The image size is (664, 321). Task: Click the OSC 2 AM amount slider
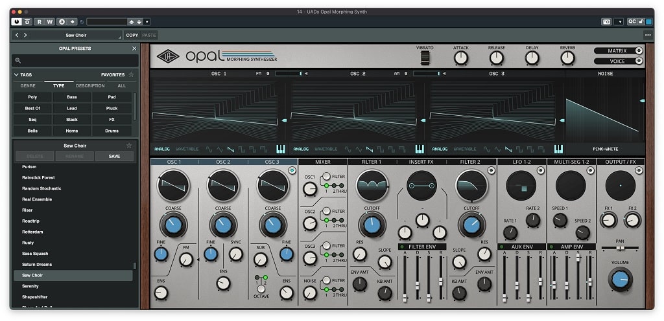(x=427, y=74)
